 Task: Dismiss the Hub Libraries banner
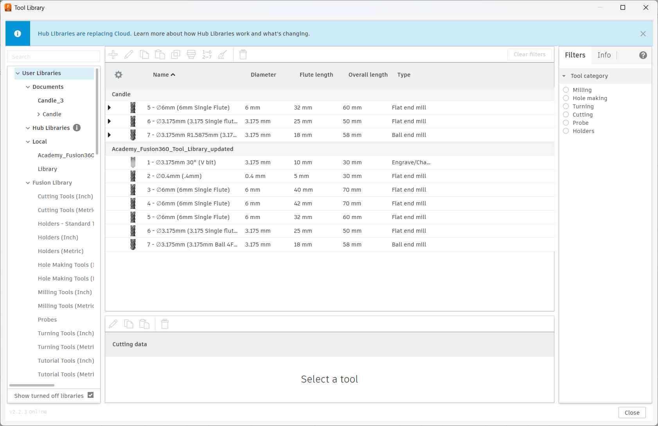click(x=643, y=34)
